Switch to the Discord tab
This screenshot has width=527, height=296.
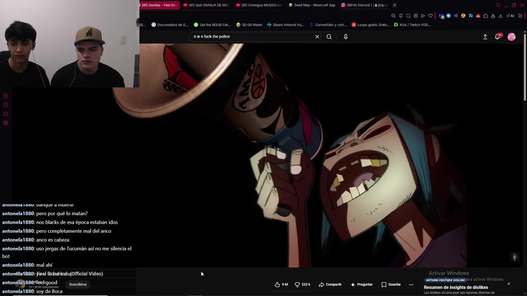pos(365,5)
